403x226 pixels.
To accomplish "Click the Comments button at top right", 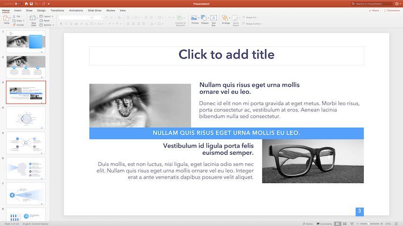I will [392, 10].
